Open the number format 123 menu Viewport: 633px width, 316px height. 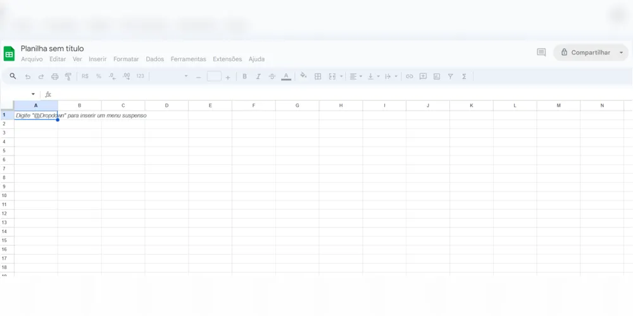[x=140, y=76]
